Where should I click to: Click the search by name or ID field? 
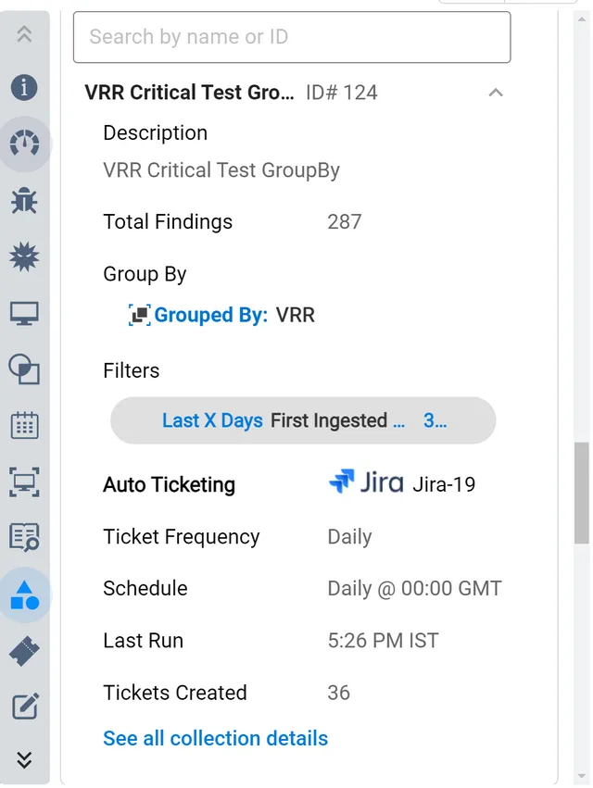point(292,37)
